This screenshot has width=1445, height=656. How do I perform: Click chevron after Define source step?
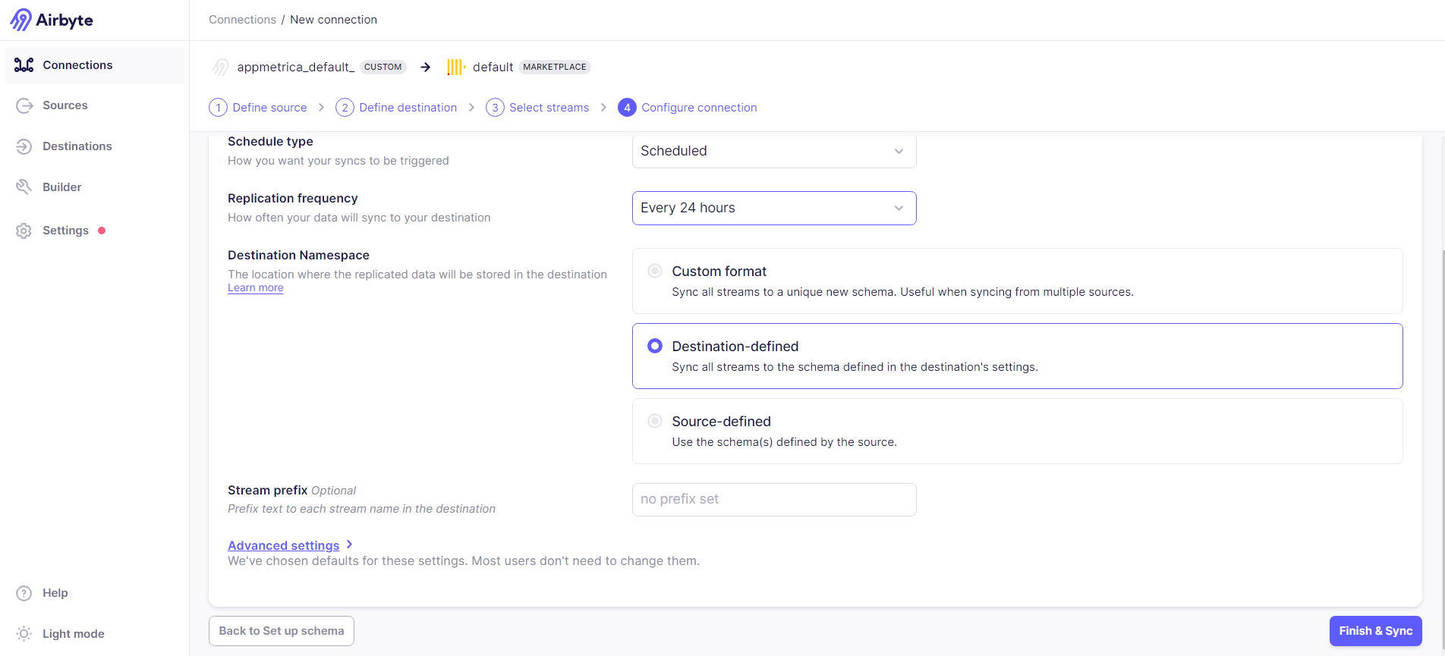click(x=321, y=108)
